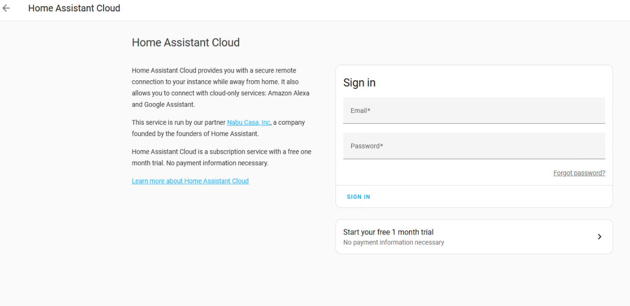
Task: Click the large Home Assistant Cloud page heading
Action: coord(185,42)
